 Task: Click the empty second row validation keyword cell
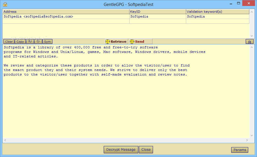[x=218, y=21]
